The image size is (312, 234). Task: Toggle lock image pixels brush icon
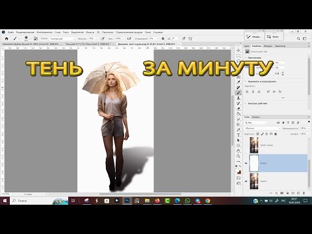[x=262, y=134]
